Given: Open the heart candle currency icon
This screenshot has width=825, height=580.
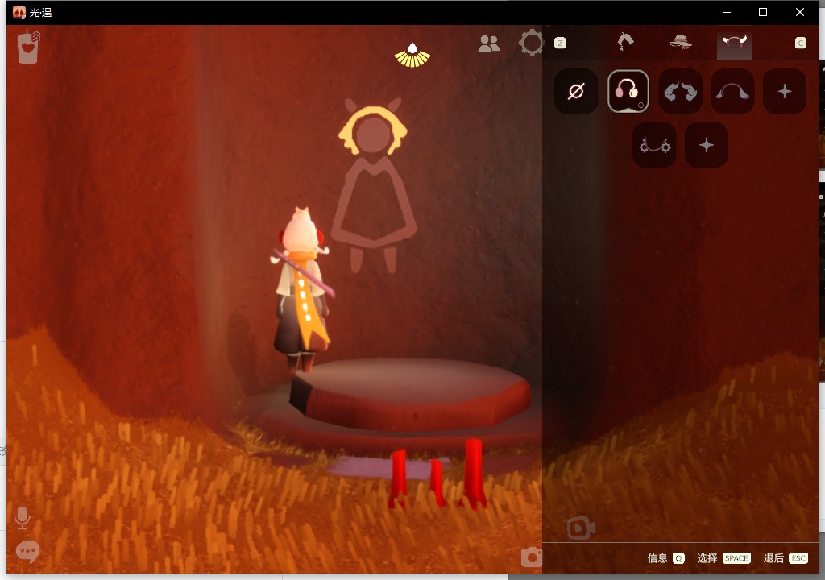Looking at the screenshot, I should 28,48.
